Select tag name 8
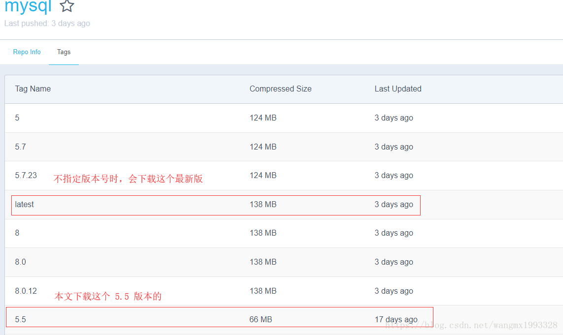 pyautogui.click(x=17, y=233)
